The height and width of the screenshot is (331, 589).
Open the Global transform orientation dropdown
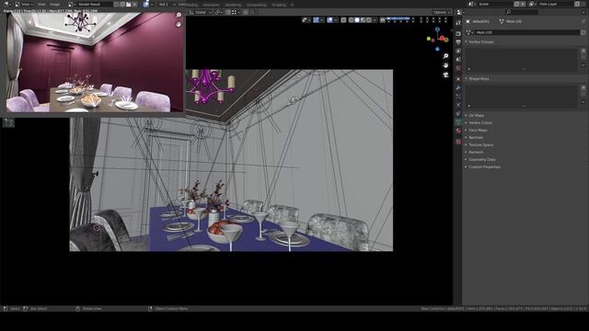tap(201, 12)
